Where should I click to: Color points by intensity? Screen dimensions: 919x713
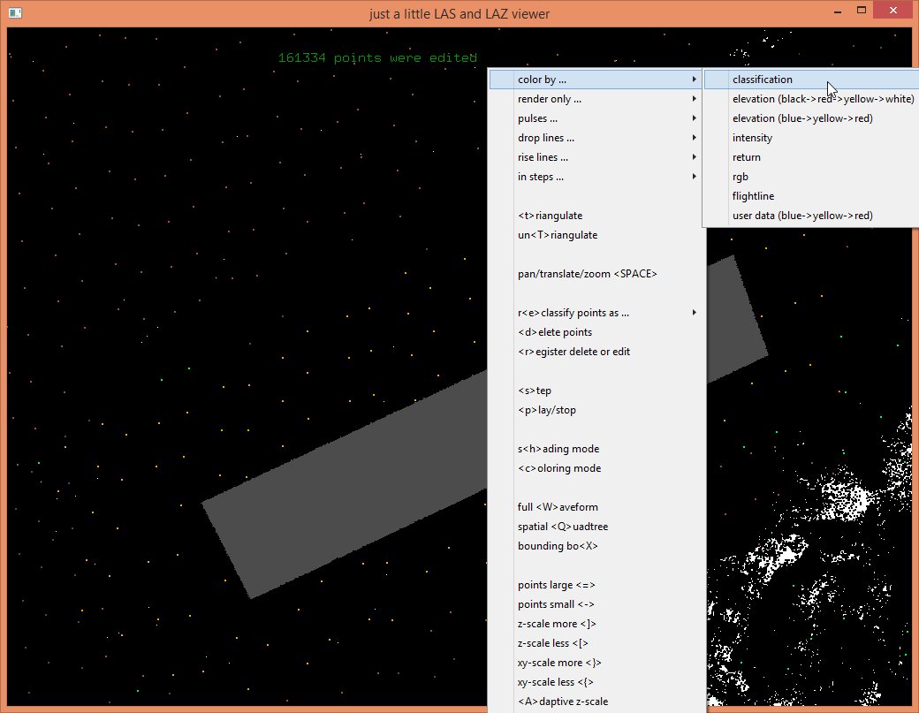752,138
